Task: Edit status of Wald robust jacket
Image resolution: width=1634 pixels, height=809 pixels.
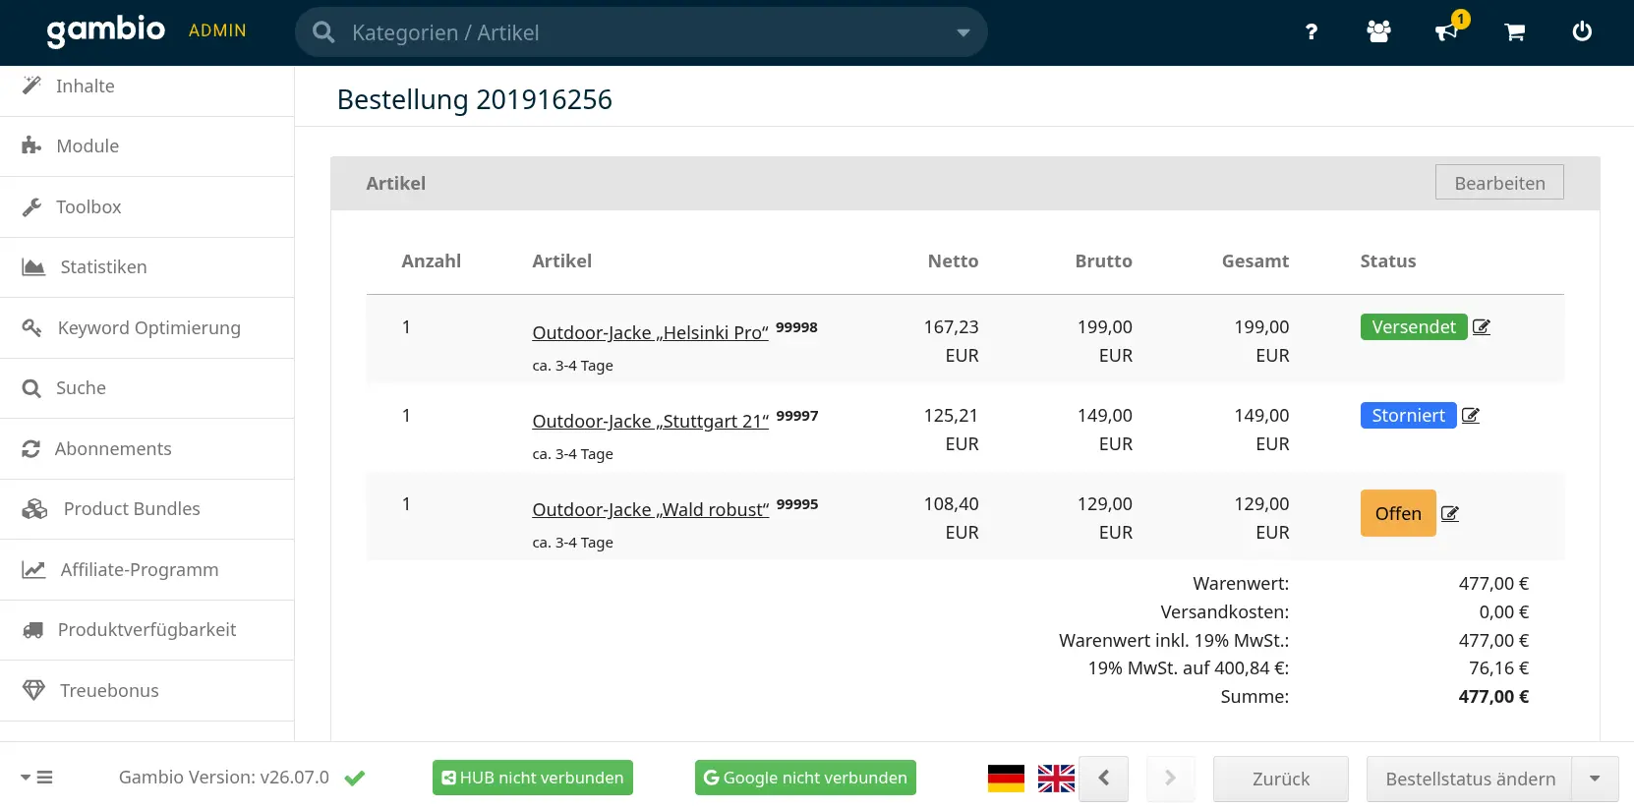Action: (1450, 513)
